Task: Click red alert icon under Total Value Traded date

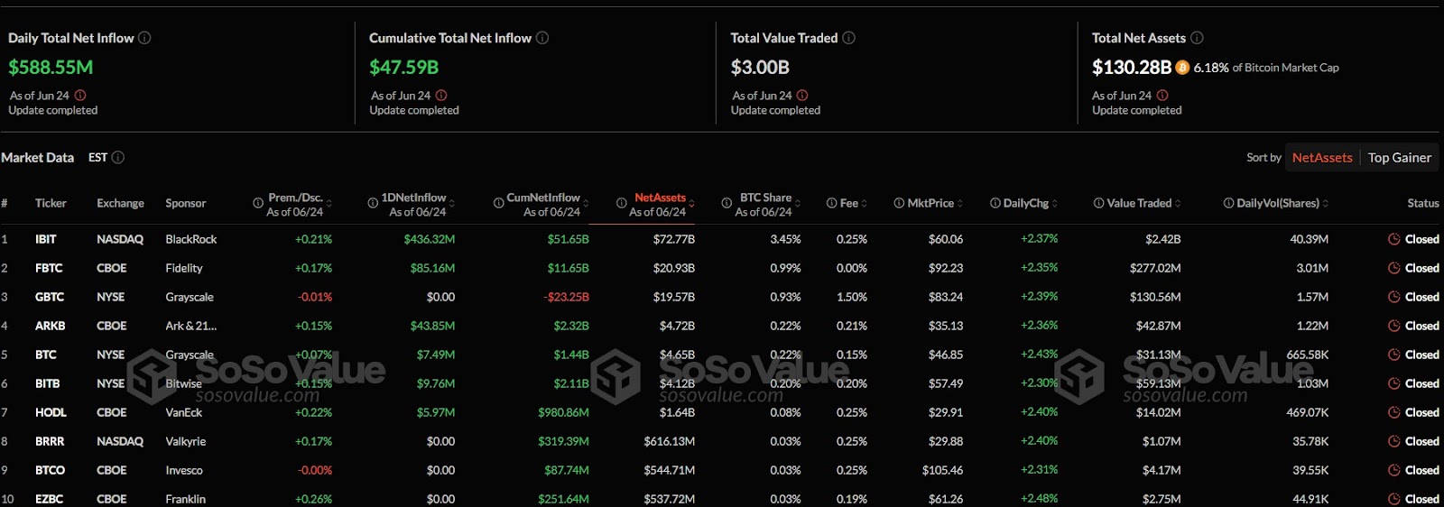Action: coord(802,95)
